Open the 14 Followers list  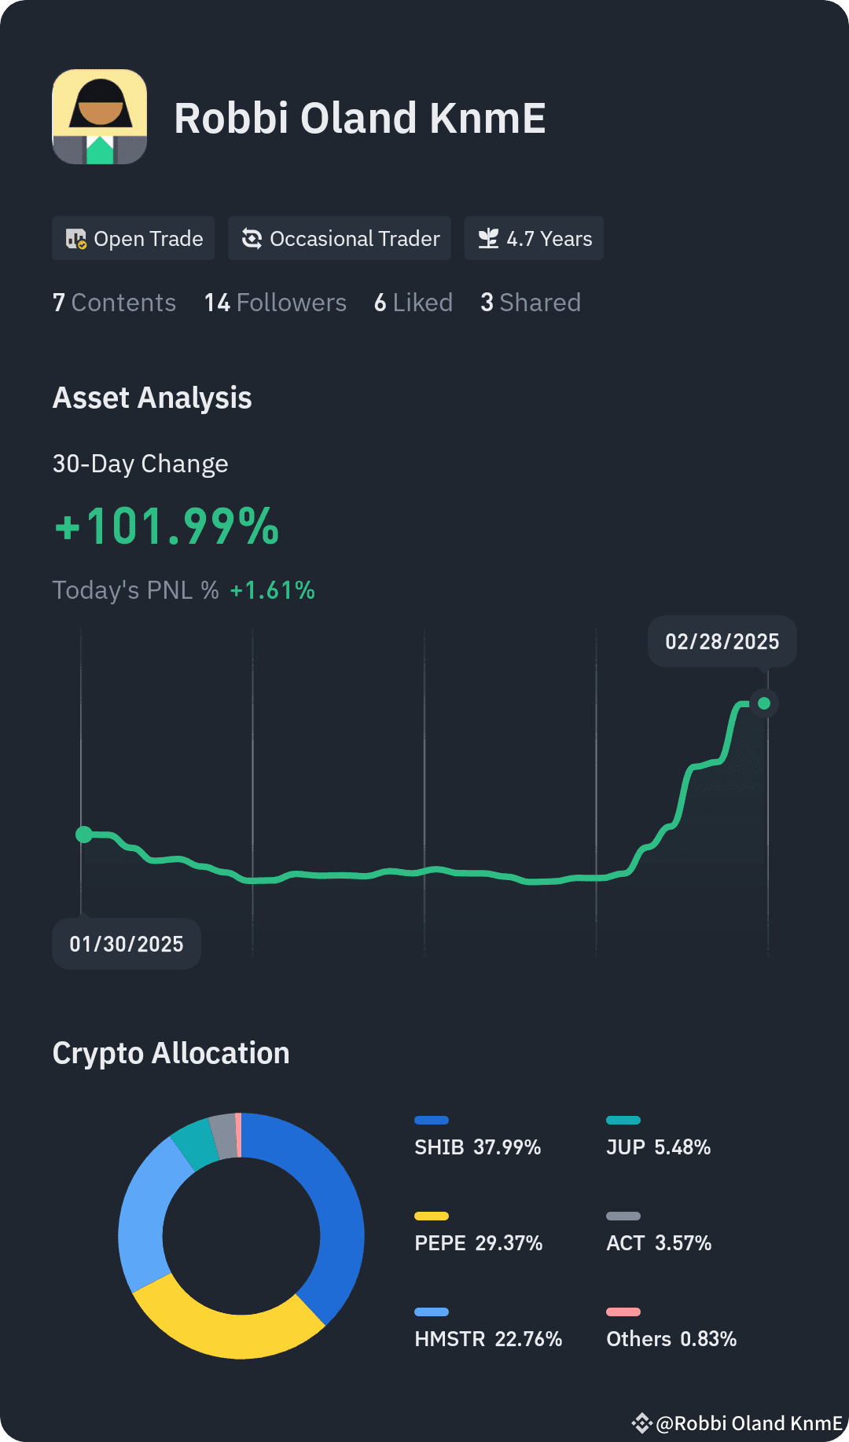[275, 303]
